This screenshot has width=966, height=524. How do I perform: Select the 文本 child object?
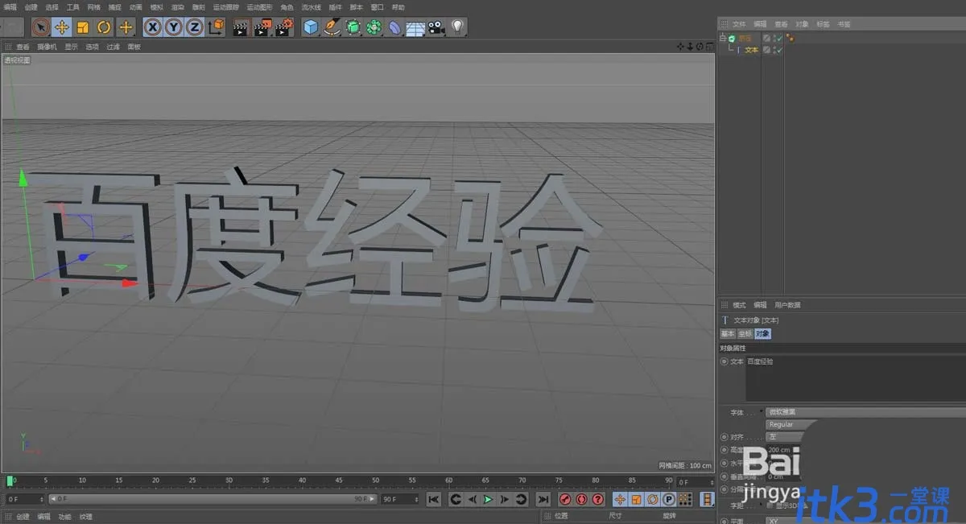coord(751,50)
